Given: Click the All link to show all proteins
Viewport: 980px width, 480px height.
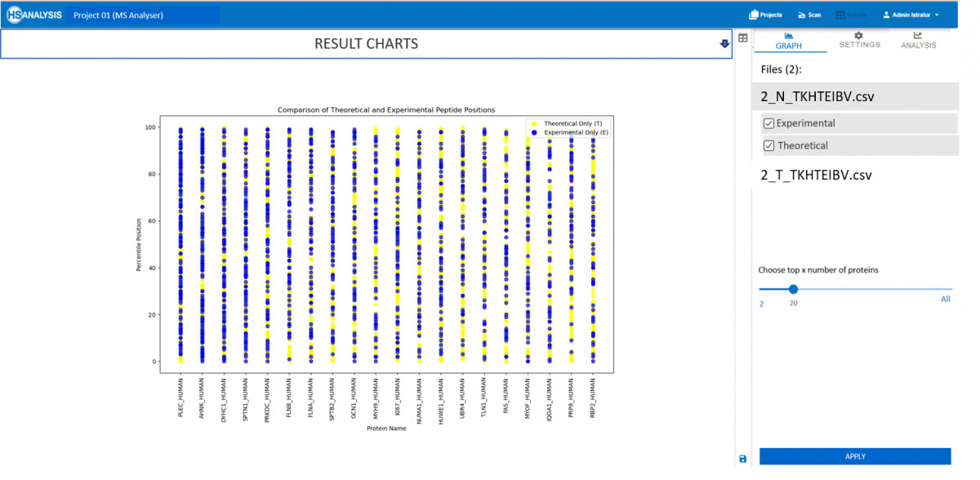Looking at the screenshot, I should coord(945,300).
